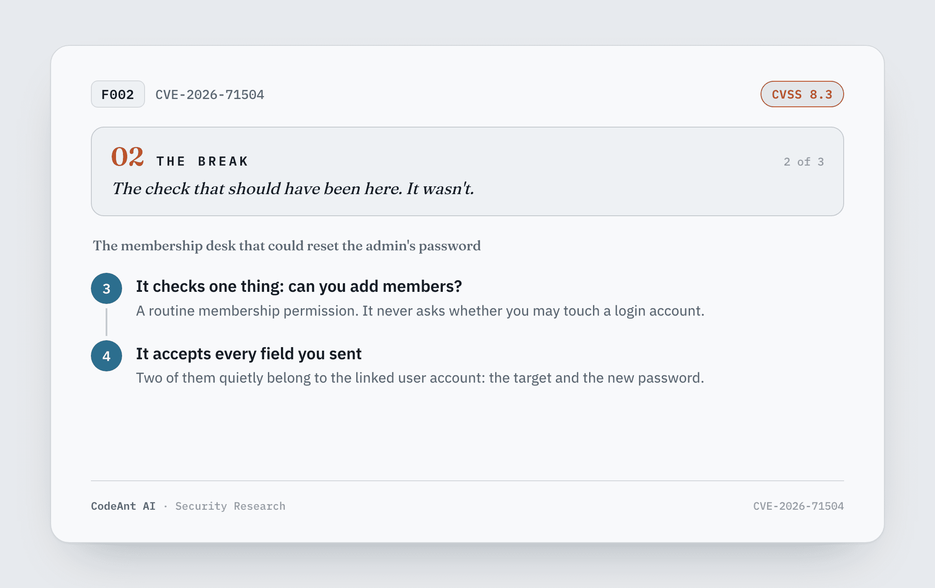Click the step 3 circle marker
Image resolution: width=935 pixels, height=588 pixels.
106,288
